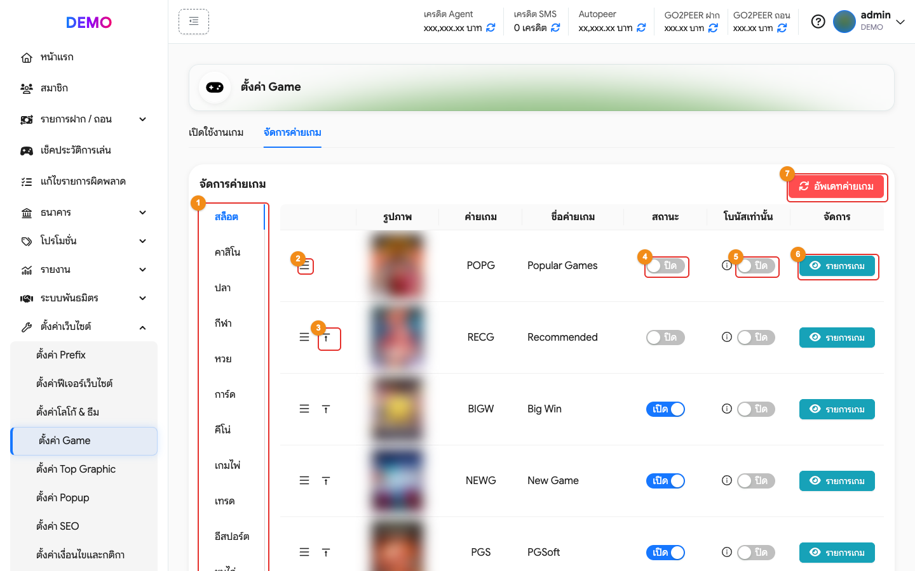Refresh the GO2PEER withdraw balance

[x=782, y=28]
